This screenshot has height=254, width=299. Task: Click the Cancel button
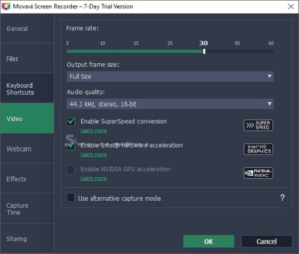tap(267, 242)
